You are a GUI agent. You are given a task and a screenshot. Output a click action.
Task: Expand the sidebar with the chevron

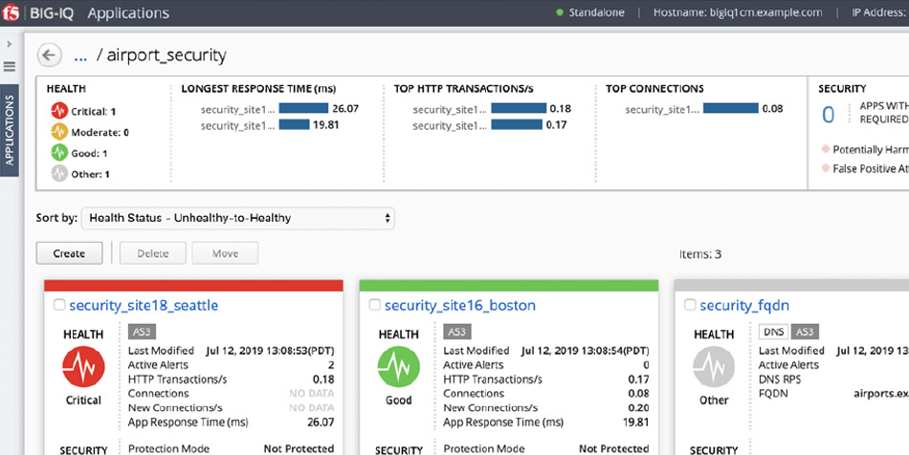pyautogui.click(x=10, y=44)
